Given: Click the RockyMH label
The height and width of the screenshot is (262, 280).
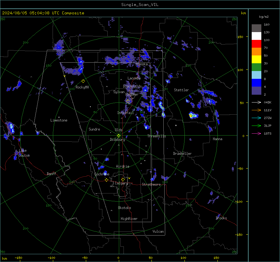Looking at the screenshot, I should pos(82,87).
